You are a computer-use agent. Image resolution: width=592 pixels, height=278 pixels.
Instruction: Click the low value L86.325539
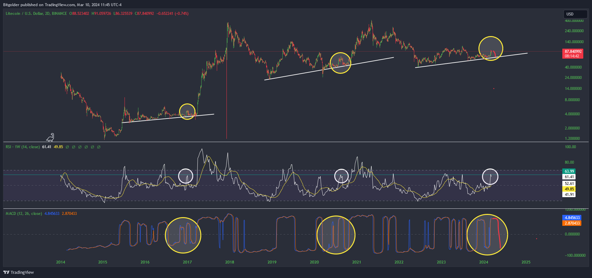[x=123, y=14]
